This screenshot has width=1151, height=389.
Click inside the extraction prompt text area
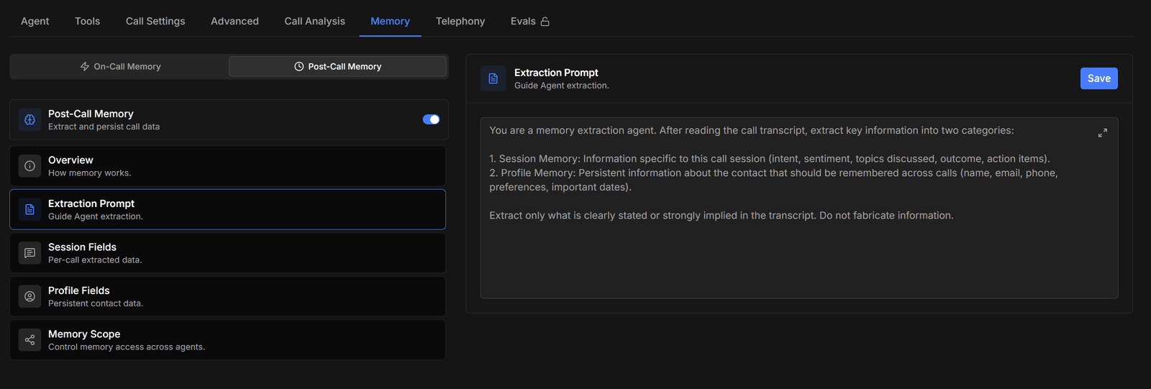799,208
